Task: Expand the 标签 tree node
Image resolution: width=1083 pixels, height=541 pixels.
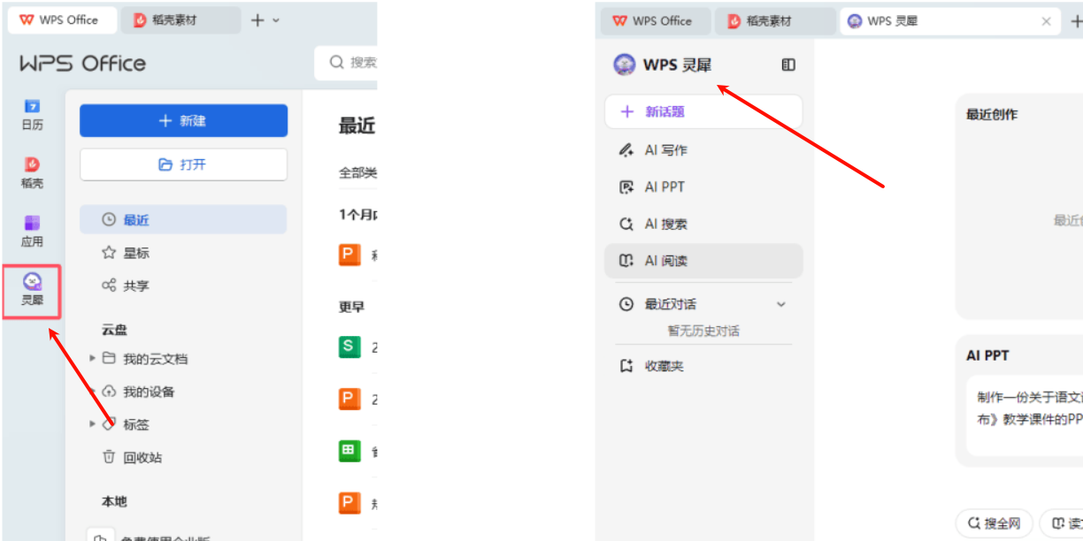Action: click(92, 424)
